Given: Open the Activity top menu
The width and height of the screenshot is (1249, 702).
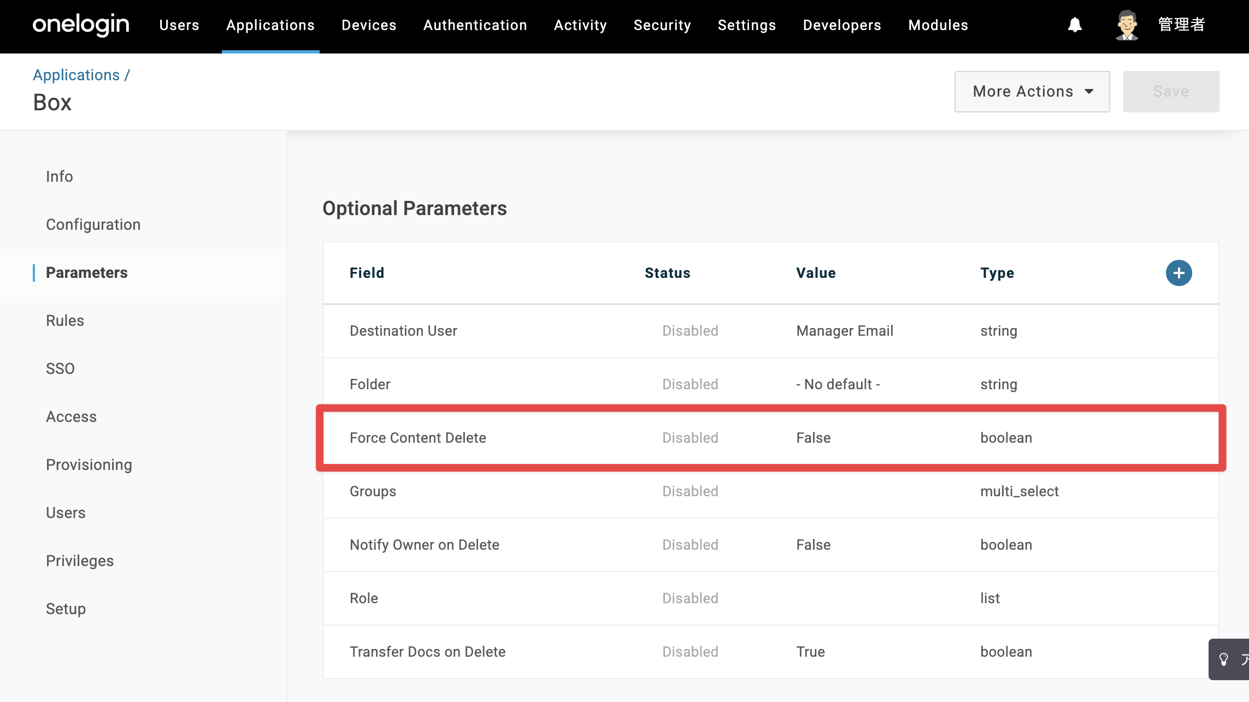Looking at the screenshot, I should point(580,25).
